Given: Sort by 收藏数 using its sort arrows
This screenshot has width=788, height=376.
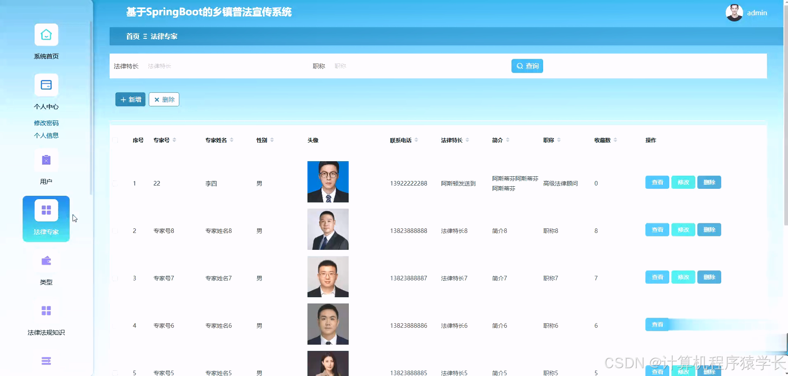Looking at the screenshot, I should [x=616, y=140].
